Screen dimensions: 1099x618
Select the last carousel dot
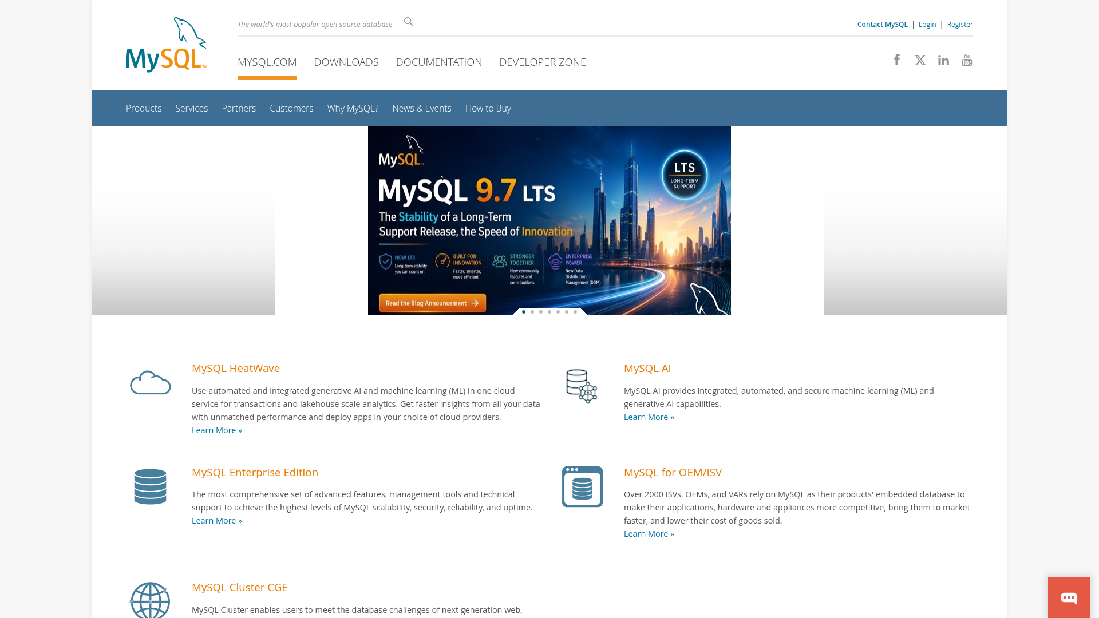click(575, 312)
